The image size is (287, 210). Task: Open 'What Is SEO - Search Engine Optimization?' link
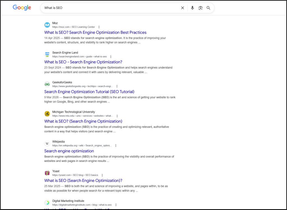(x=83, y=62)
